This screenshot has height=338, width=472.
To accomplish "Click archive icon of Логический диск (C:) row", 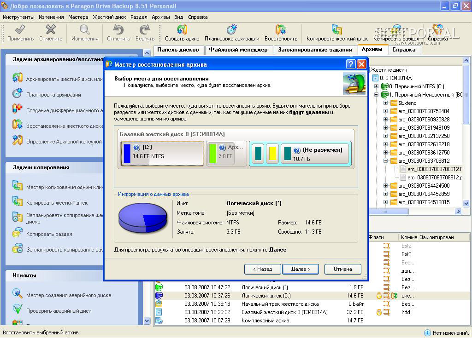I will tap(159, 296).
